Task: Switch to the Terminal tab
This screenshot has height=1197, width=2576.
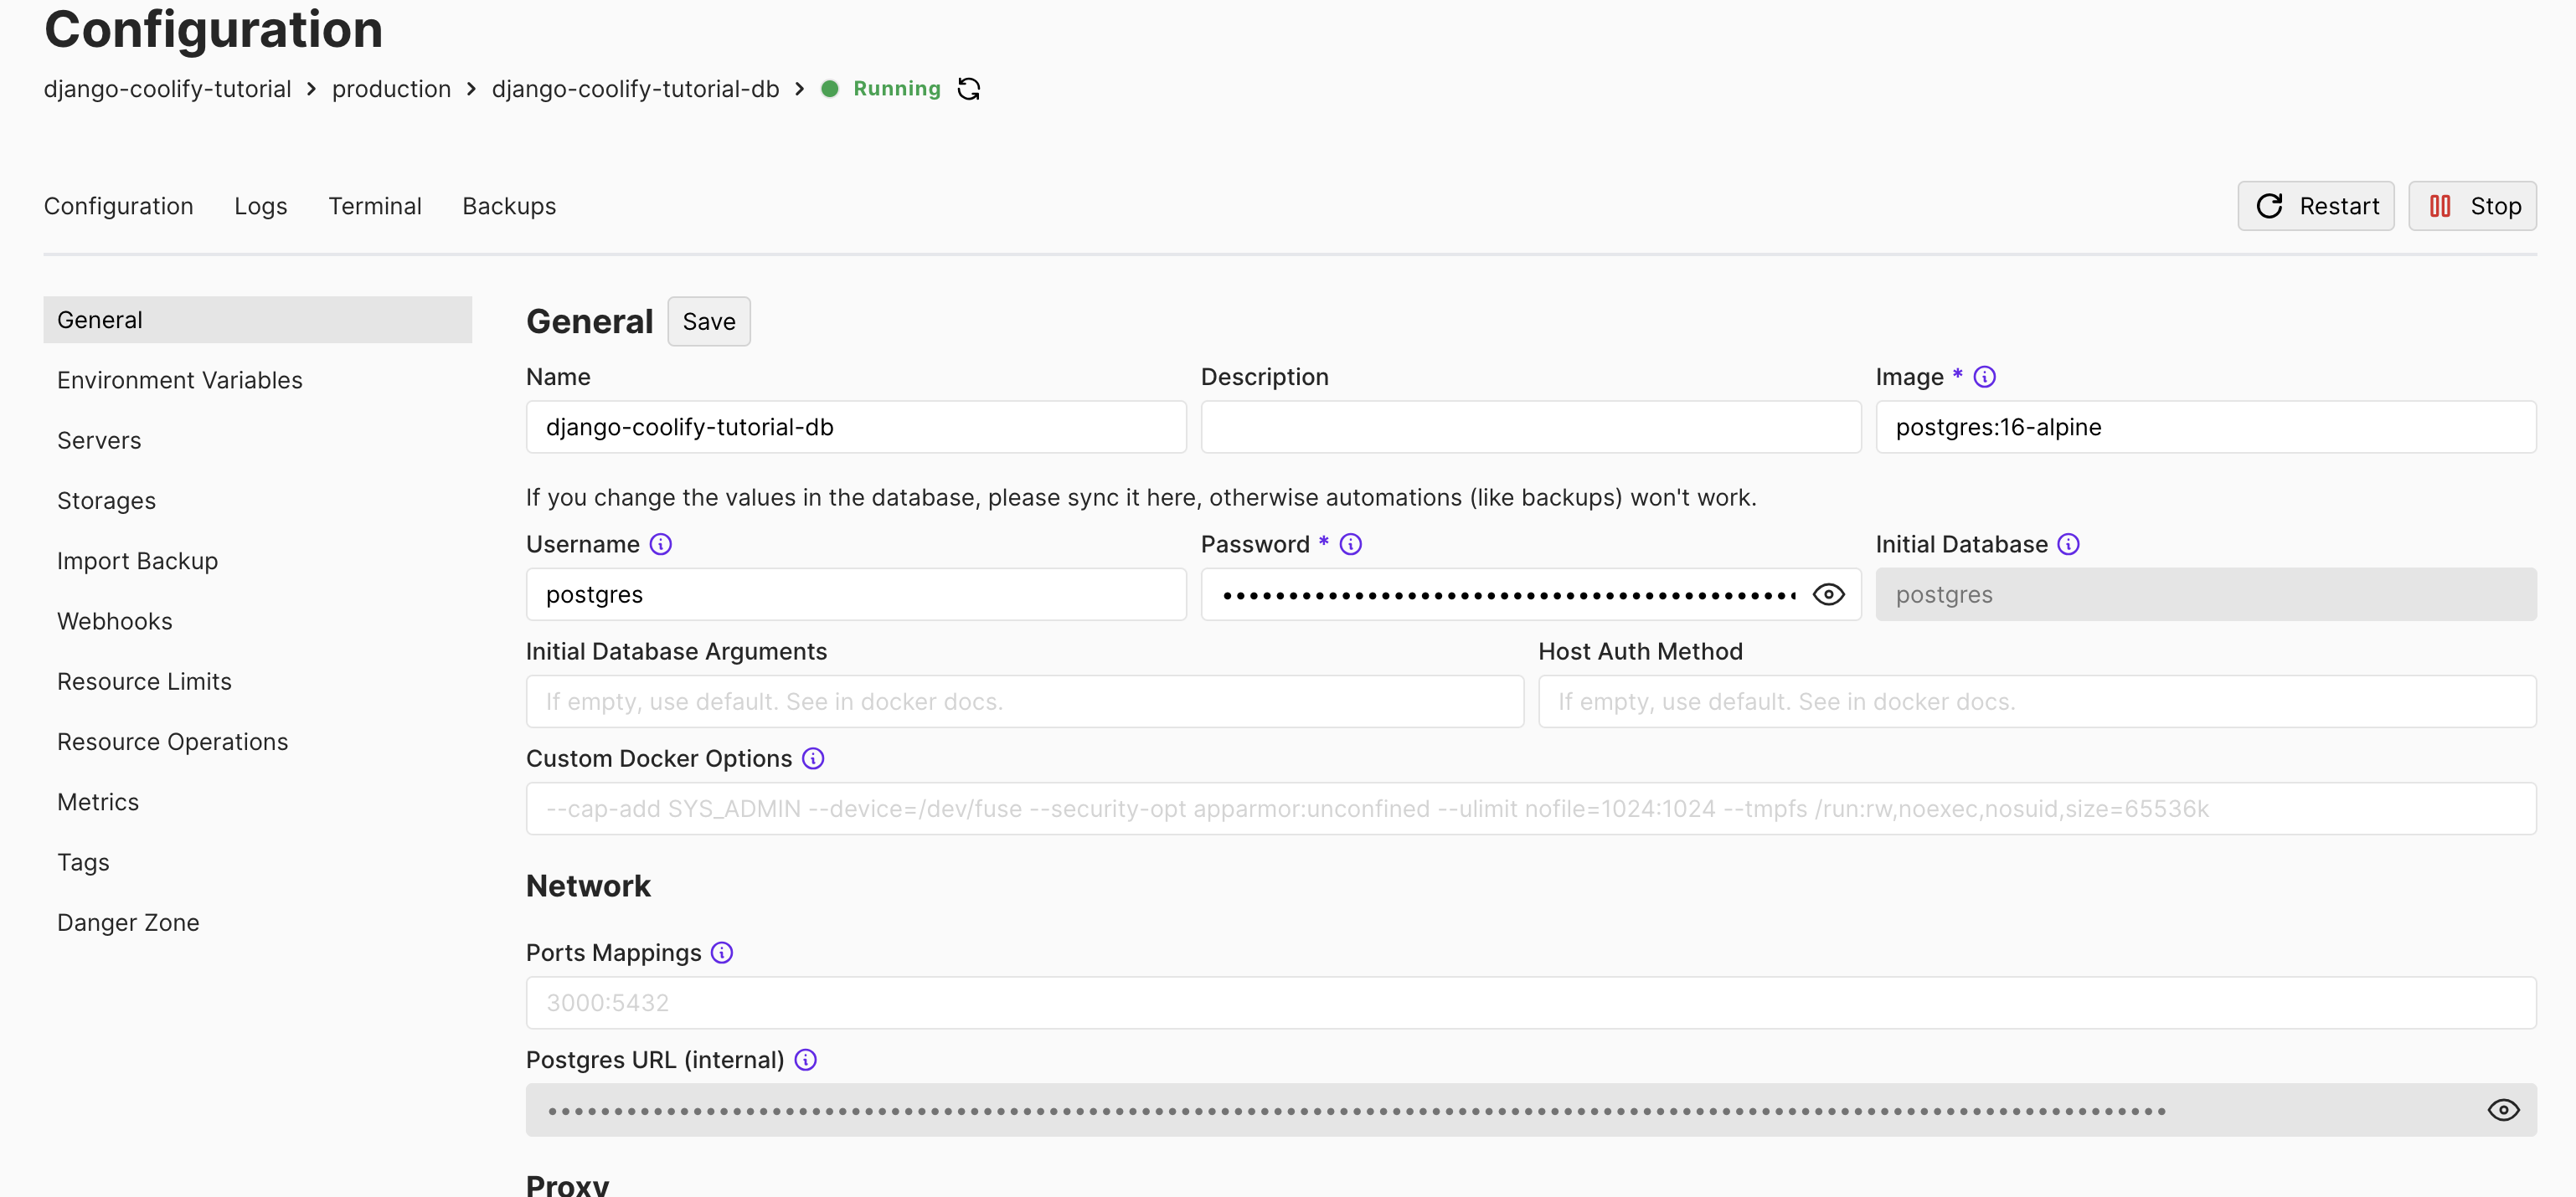Action: [374, 205]
